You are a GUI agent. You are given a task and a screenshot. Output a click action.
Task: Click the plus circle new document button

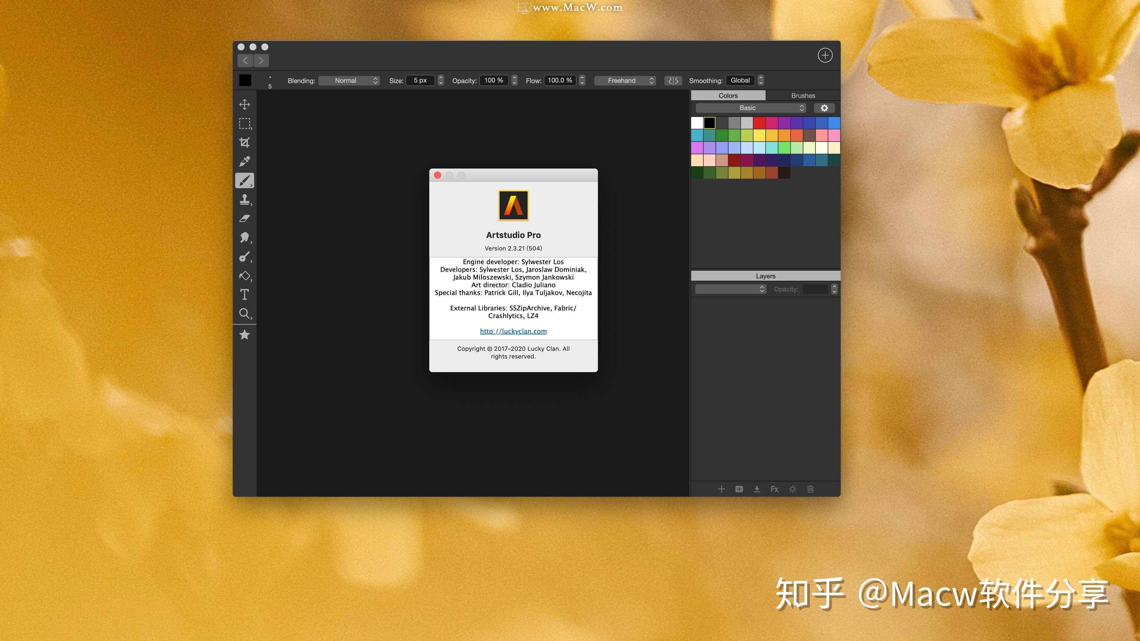825,55
